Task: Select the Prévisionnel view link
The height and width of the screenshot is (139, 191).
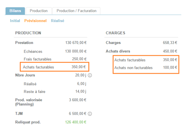Action: [35, 21]
